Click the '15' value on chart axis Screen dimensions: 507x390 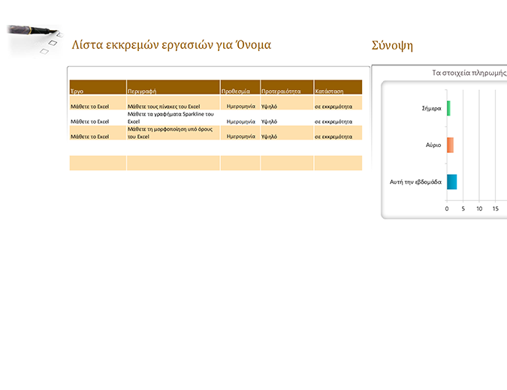click(x=496, y=208)
